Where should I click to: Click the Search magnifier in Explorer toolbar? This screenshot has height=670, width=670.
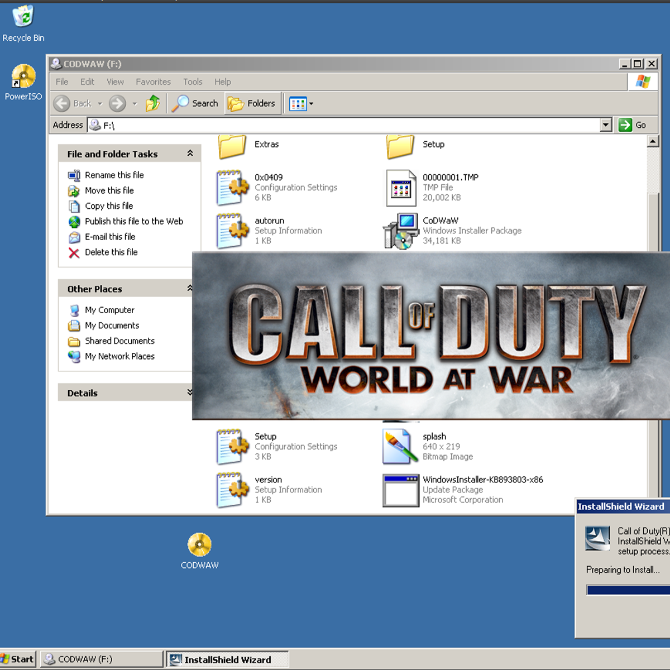(x=194, y=103)
